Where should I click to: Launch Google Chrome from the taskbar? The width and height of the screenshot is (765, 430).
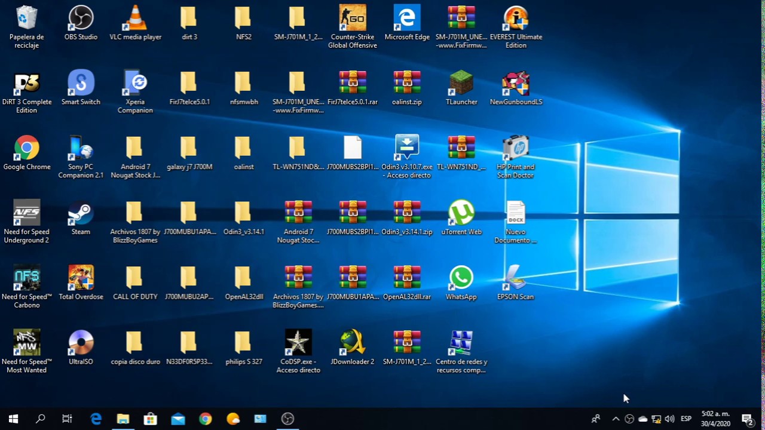206,419
